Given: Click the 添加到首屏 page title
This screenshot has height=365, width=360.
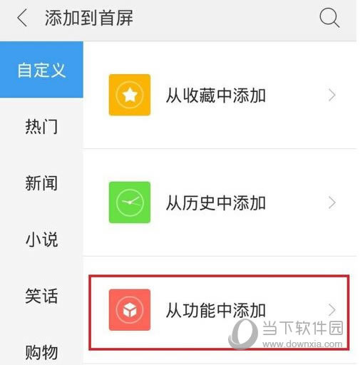Looking at the screenshot, I should pyautogui.click(x=89, y=18).
